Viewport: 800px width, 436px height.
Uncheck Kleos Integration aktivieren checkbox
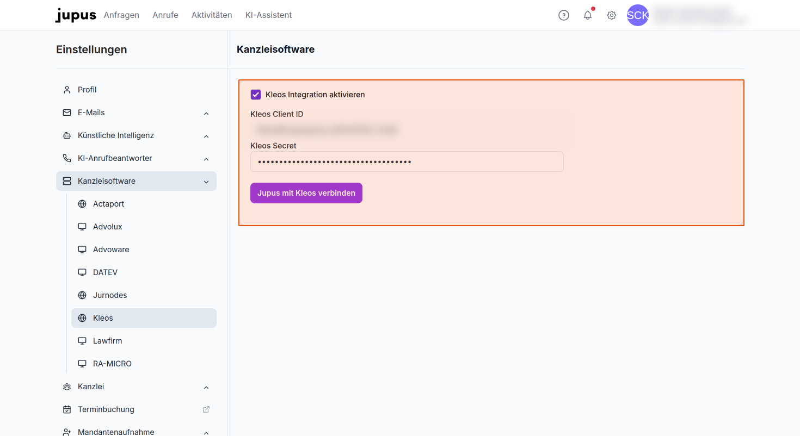tap(256, 95)
